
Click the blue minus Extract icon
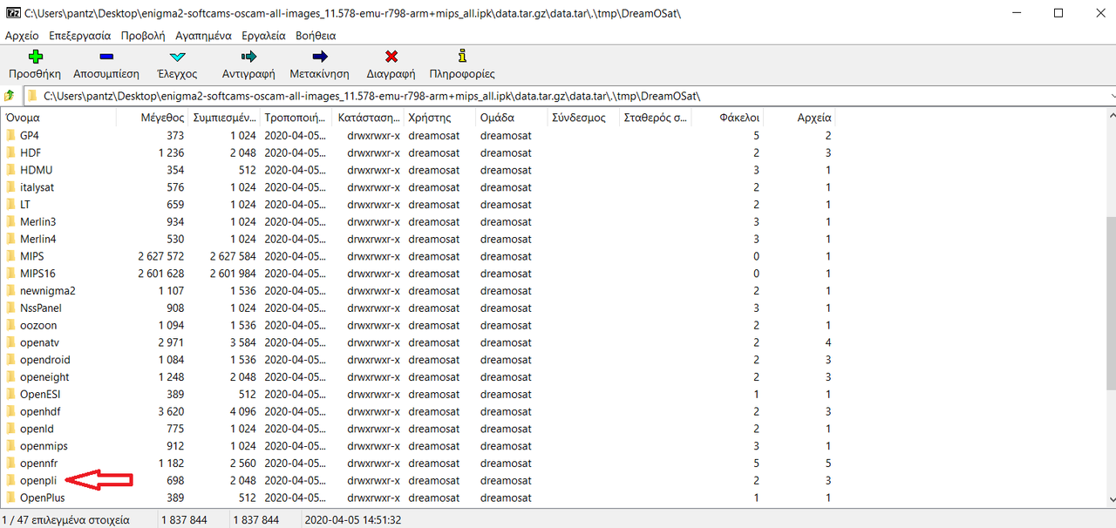coord(106,57)
